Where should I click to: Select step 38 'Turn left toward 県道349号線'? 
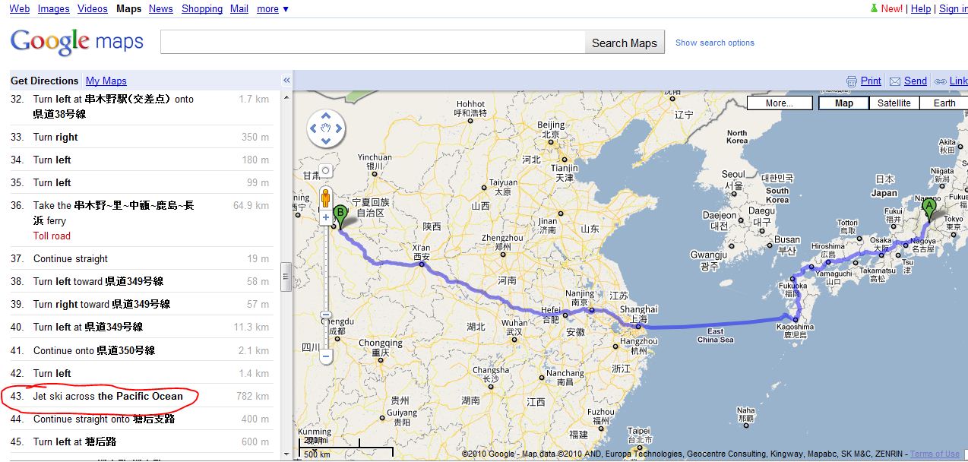(140, 282)
